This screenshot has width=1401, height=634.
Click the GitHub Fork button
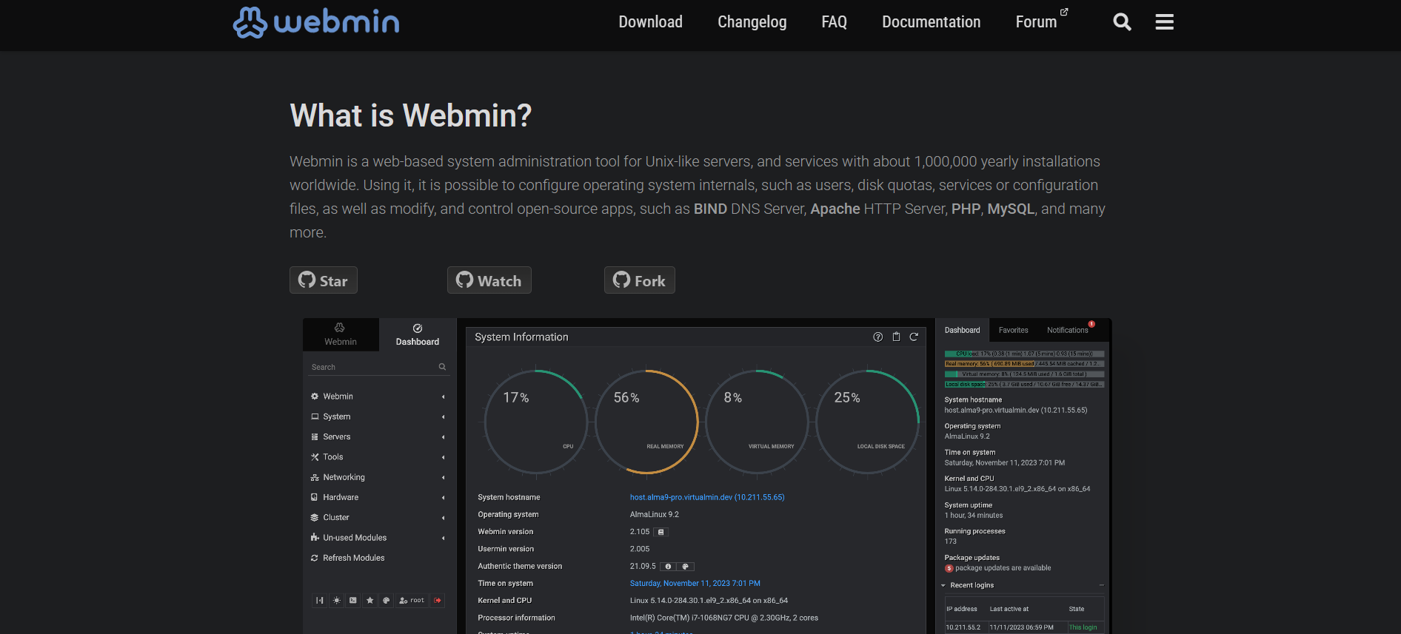pos(640,280)
